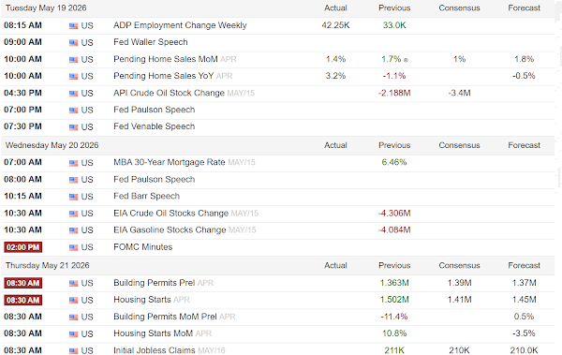The width and height of the screenshot is (562, 355).
Task: Open the FOMC Minutes event link
Action: coord(142,247)
